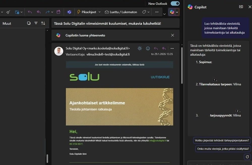
Task: Reply to the Solu Digital email
Action: click(155, 48)
